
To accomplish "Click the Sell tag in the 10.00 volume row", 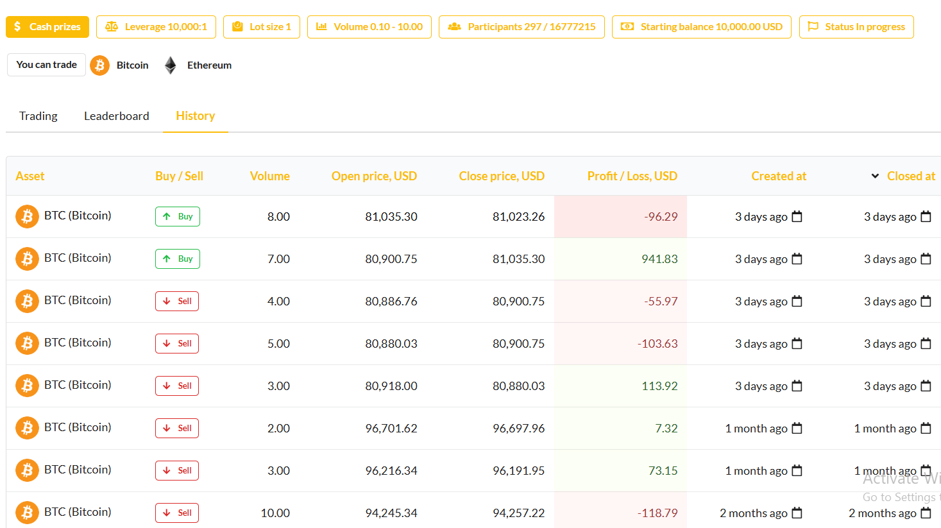I will [177, 513].
